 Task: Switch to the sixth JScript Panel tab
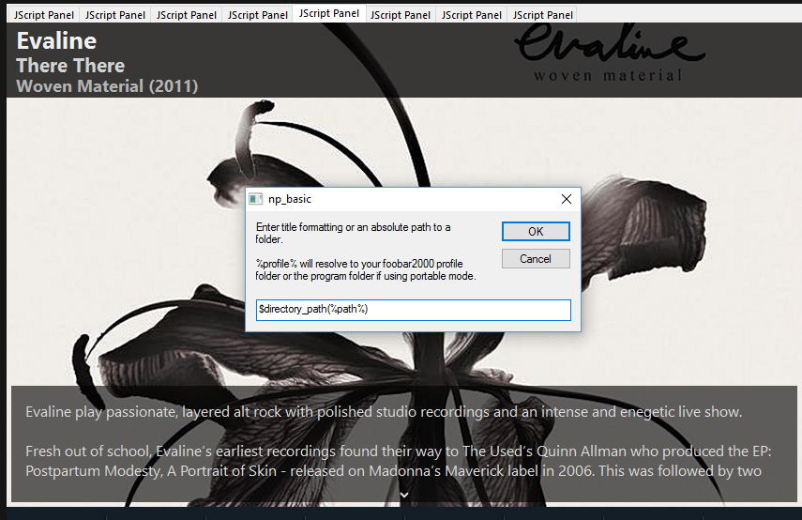point(401,15)
